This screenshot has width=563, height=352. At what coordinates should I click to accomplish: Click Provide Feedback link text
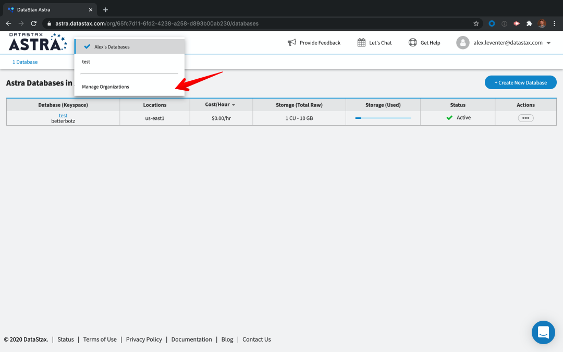[x=320, y=43]
